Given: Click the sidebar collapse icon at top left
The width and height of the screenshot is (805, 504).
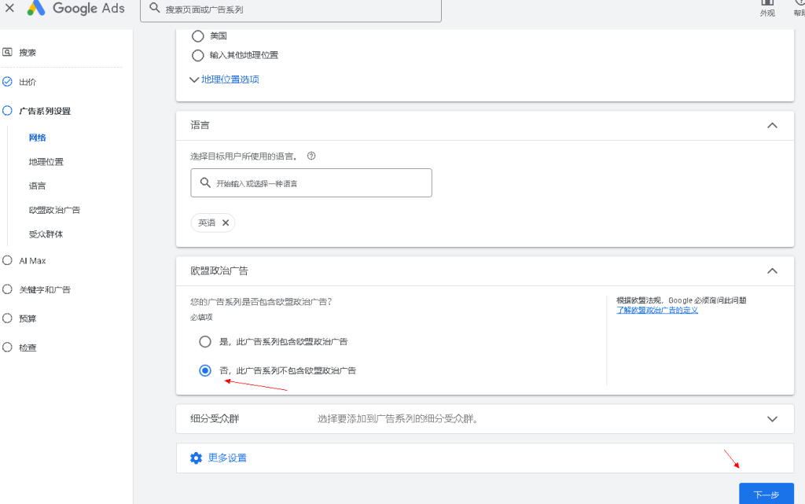Looking at the screenshot, I should [8, 8].
